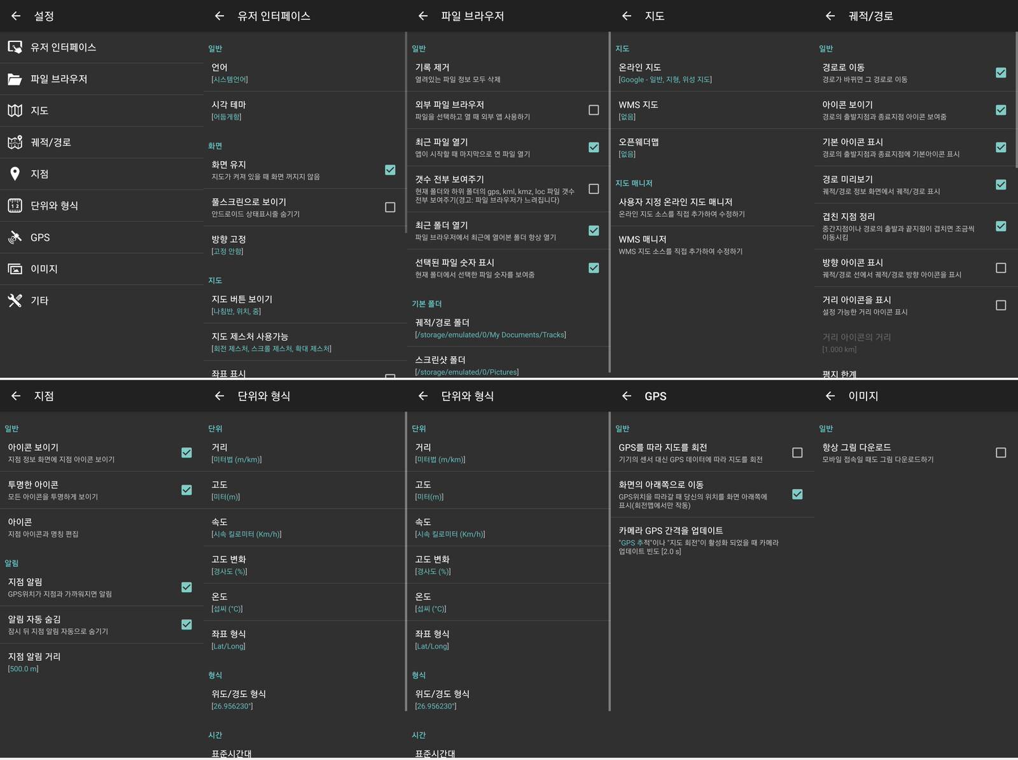Image resolution: width=1018 pixels, height=760 pixels.
Task: Select 유저 인터페이스 menu entry
Action: 102,47
